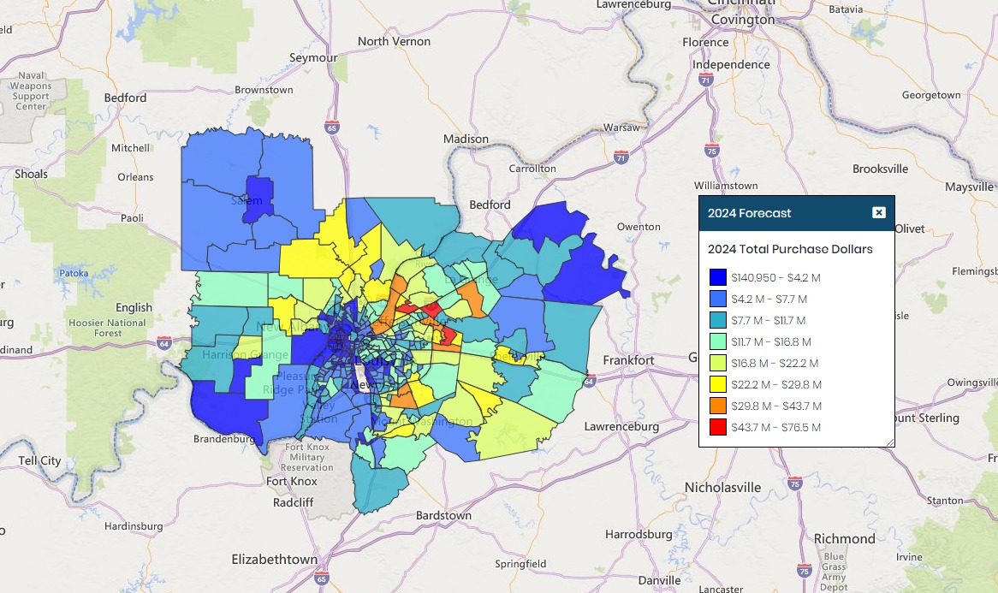The image size is (998, 593).
Task: Click the I-65 shield below Elizabethtown
Action: 322,578
